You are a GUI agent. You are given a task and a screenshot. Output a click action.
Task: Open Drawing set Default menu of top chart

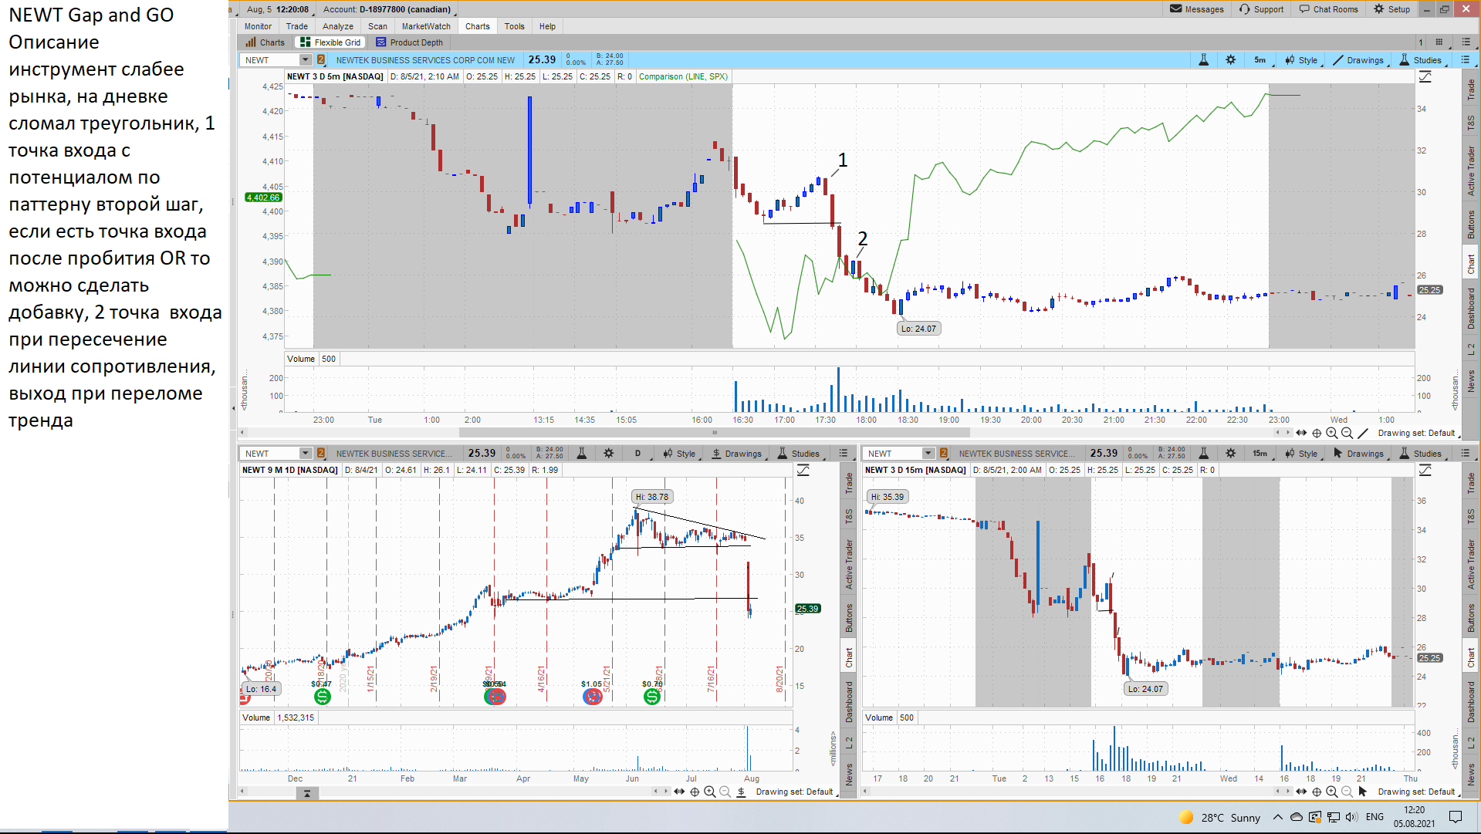[1416, 433]
